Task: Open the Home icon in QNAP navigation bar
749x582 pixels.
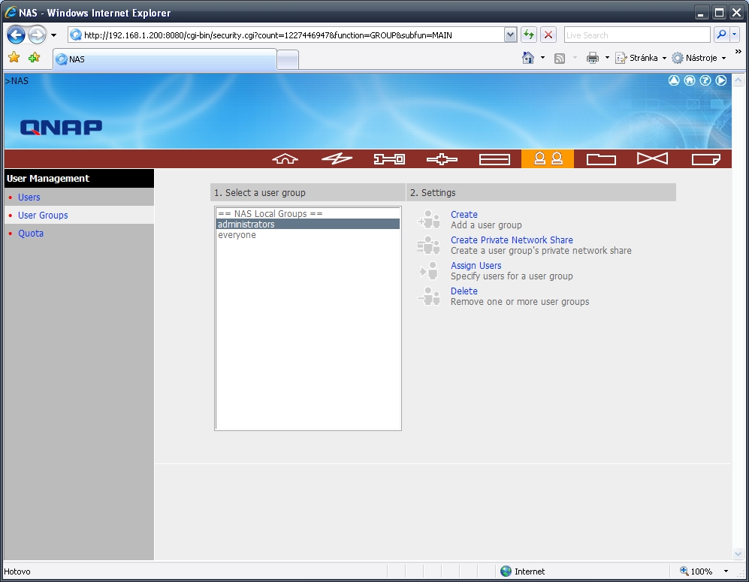Action: click(285, 159)
